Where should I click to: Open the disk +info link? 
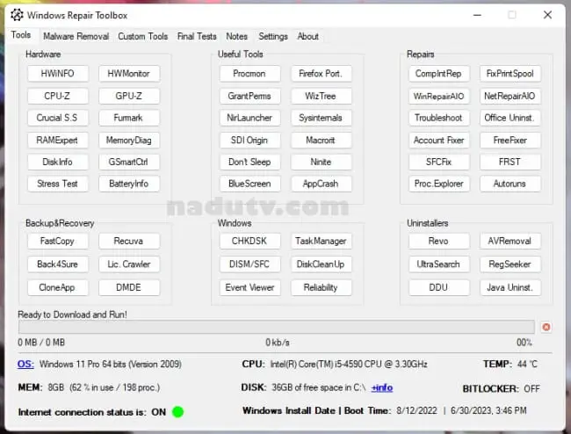coord(382,387)
